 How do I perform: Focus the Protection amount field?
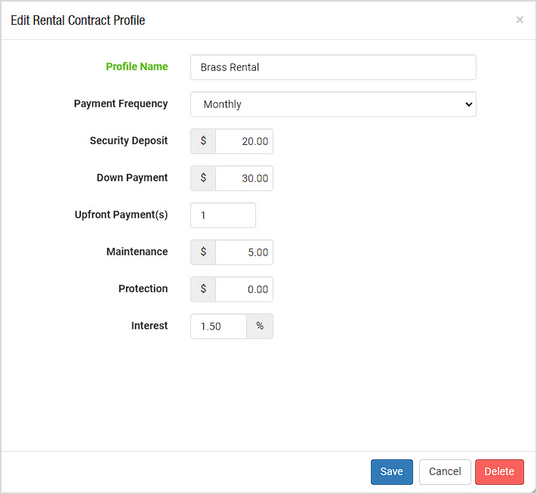click(244, 289)
